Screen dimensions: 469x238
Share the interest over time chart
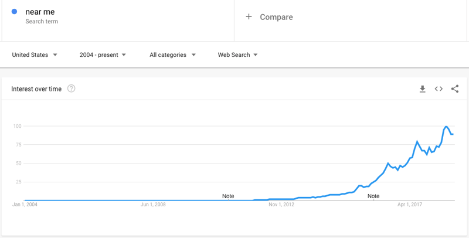tap(455, 89)
